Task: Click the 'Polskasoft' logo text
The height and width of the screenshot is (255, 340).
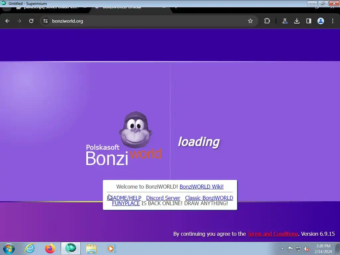Action: [103, 147]
